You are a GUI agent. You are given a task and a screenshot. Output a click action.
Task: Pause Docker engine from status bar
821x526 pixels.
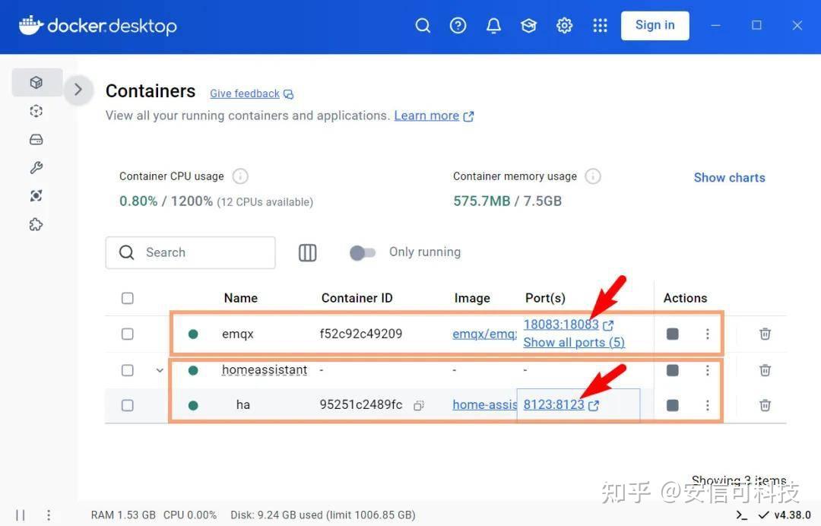point(21,515)
